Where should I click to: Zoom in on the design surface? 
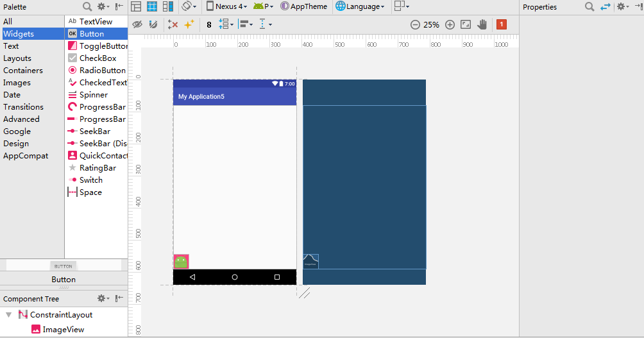(x=450, y=24)
